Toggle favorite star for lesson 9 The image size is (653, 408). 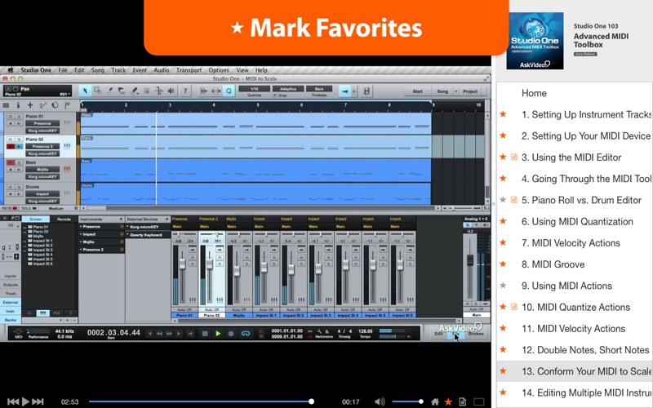503,286
